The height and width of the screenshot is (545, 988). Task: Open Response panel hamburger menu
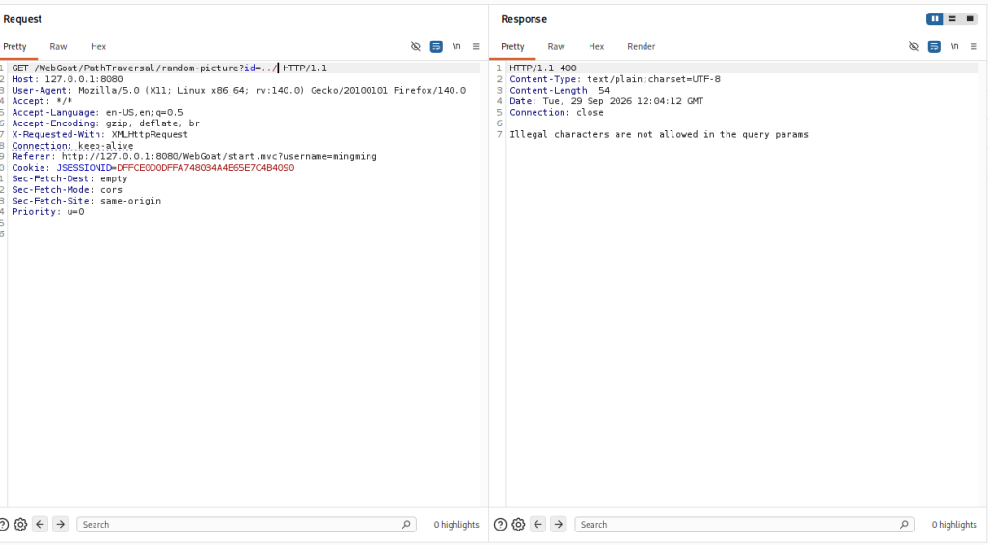[974, 46]
